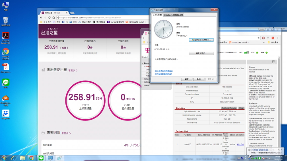The height and width of the screenshot is (161, 287).
Task: Confirm the Date and Time dialog with OK
Action: [x=187, y=79]
